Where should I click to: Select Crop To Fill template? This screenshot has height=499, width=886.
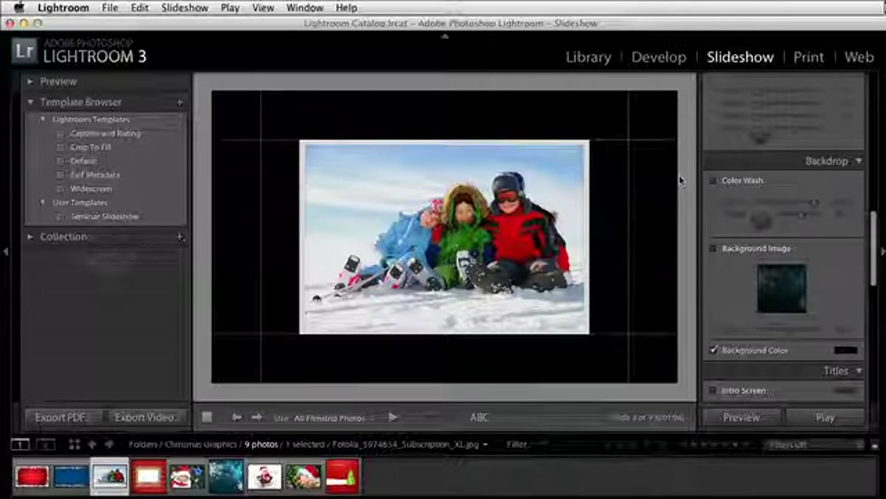tap(90, 148)
